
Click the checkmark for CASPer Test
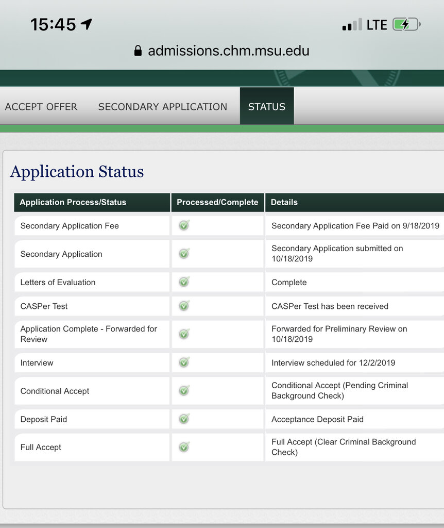[184, 306]
